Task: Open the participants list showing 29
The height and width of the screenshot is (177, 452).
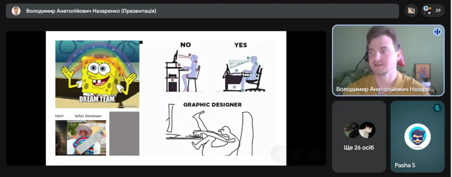Action: 433,11
